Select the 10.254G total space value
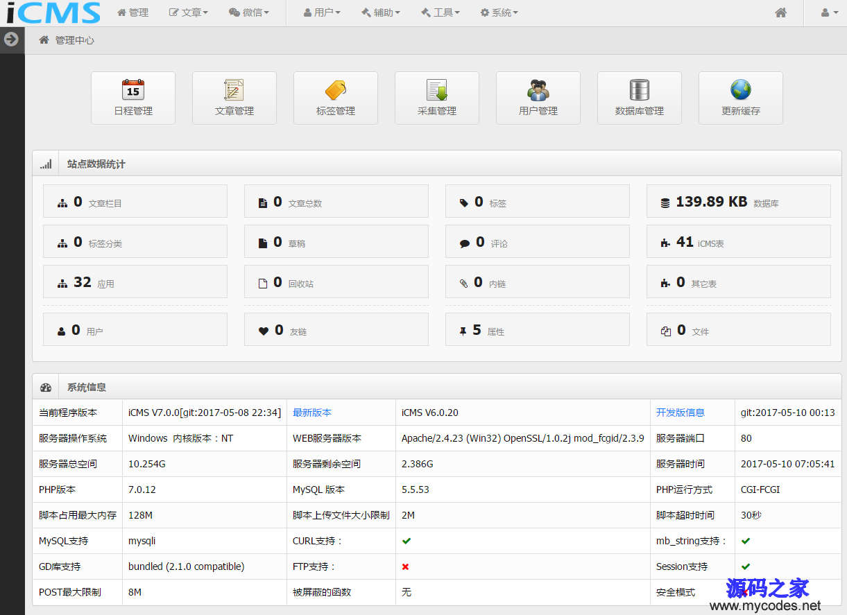 (147, 464)
